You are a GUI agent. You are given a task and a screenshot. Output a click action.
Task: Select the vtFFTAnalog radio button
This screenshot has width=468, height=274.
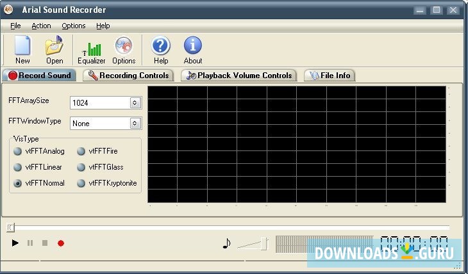click(17, 151)
